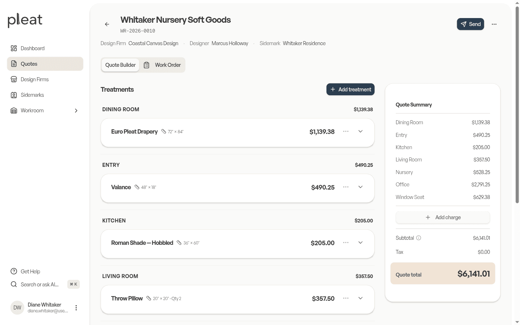Open Design Firms page

[45, 79]
